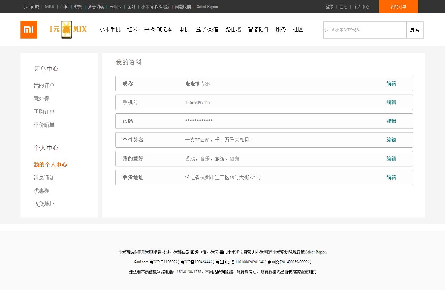Open 小米商城 link in top bar
The image size is (445, 290).
pos(31,7)
